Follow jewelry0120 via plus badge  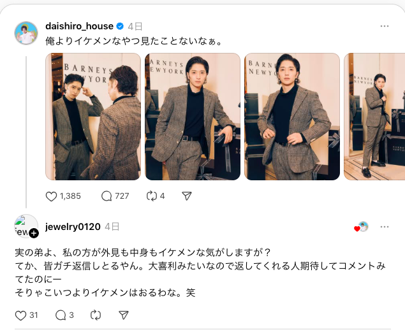34,233
